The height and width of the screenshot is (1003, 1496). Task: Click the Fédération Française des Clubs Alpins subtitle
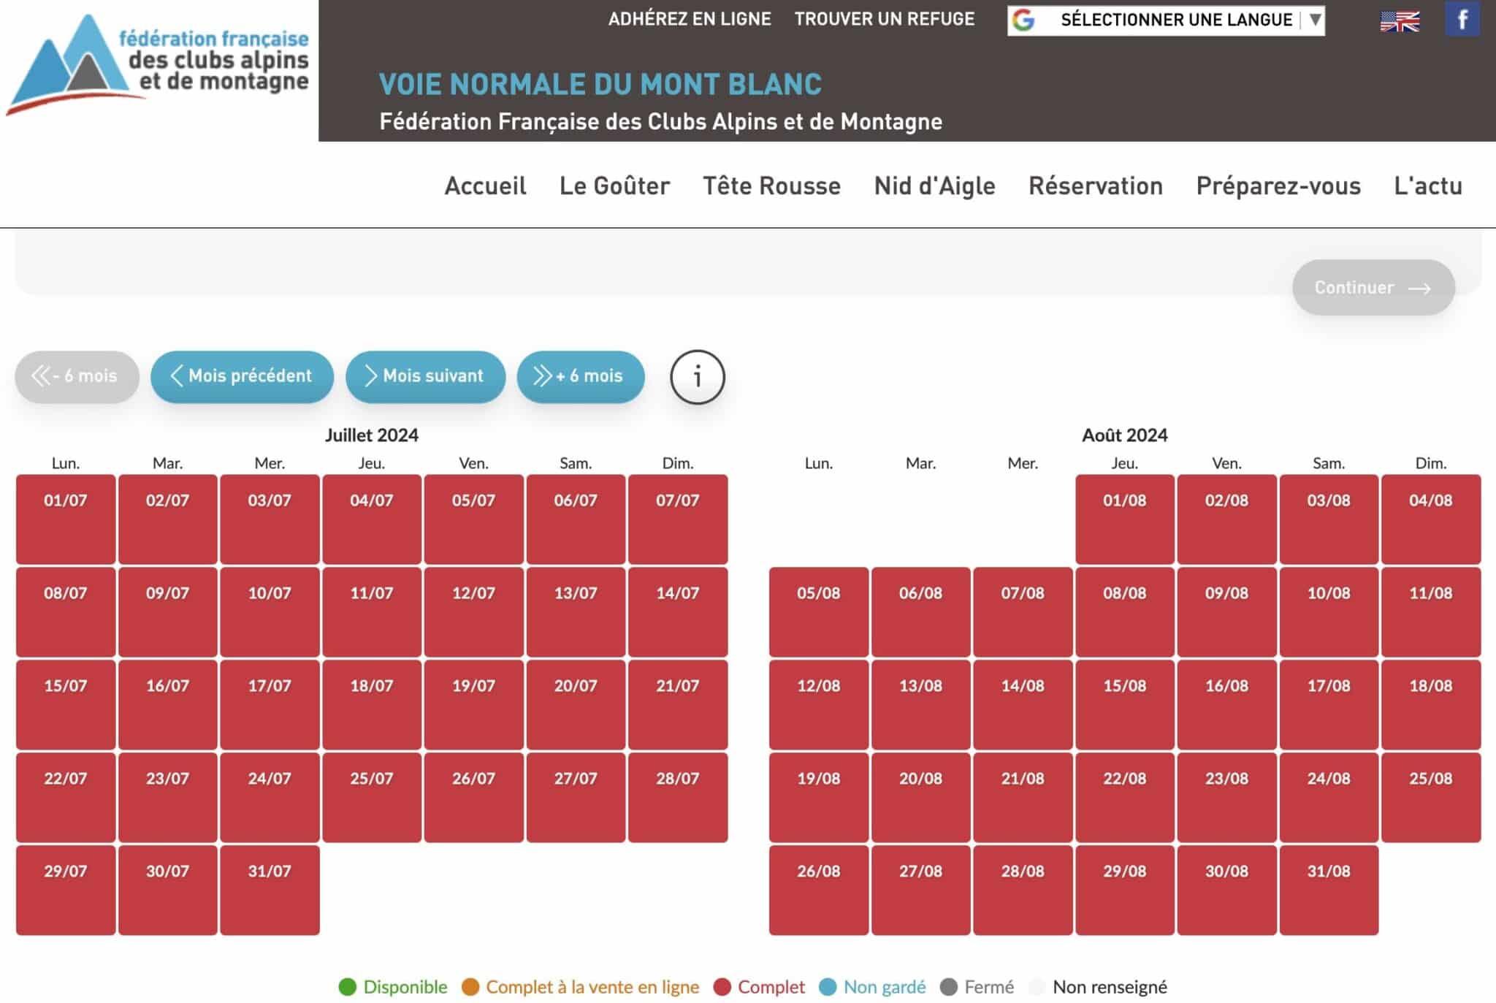click(660, 121)
